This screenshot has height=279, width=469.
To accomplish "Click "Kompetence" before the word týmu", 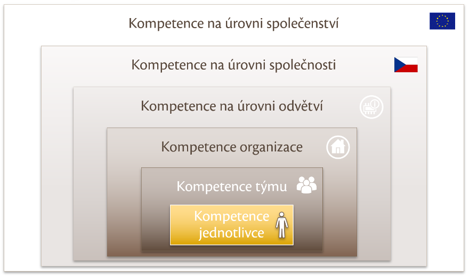I will click(214, 187).
